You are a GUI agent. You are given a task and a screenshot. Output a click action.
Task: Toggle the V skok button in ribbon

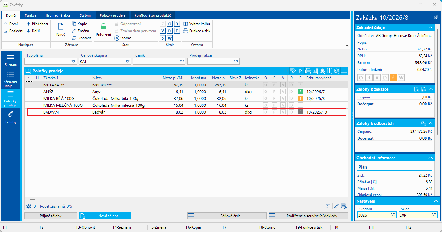[163, 31]
